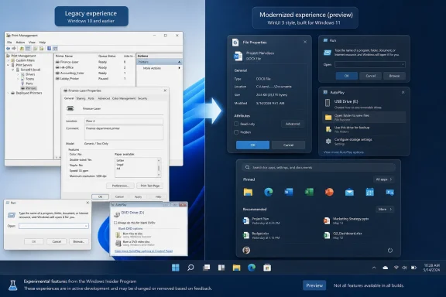Click the Search magnifier on the taskbar
Screen dimensions: 446x297
pyautogui.click(x=190, y=268)
